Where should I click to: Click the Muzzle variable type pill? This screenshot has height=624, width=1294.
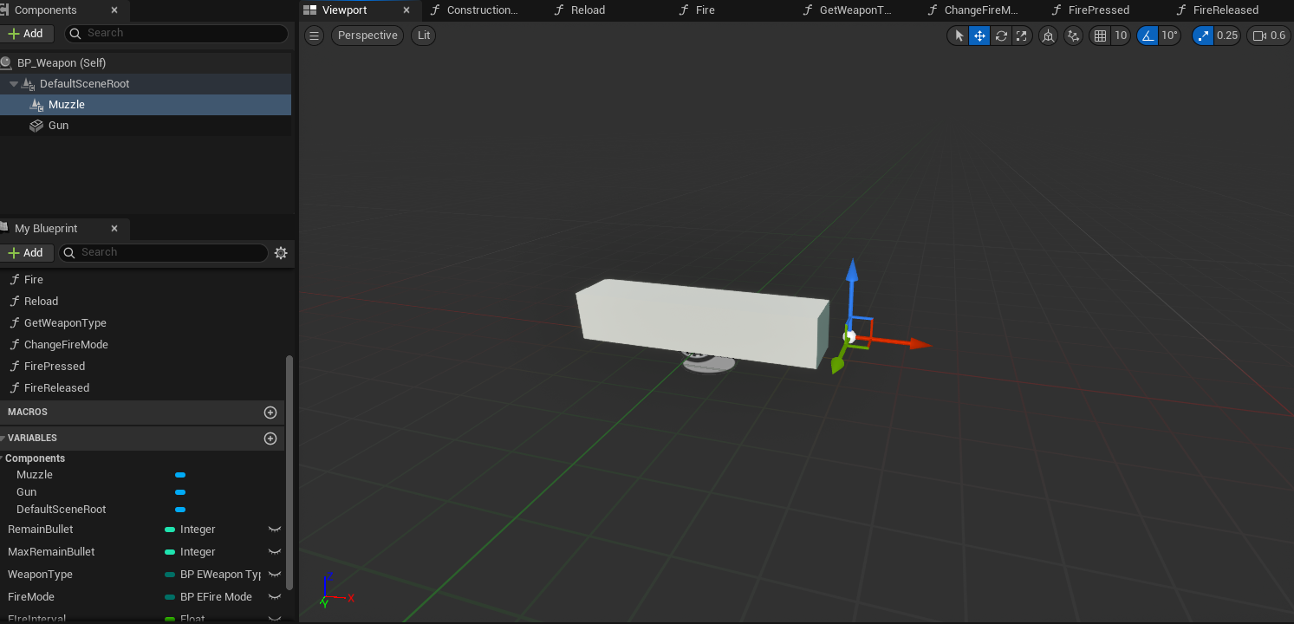point(180,475)
